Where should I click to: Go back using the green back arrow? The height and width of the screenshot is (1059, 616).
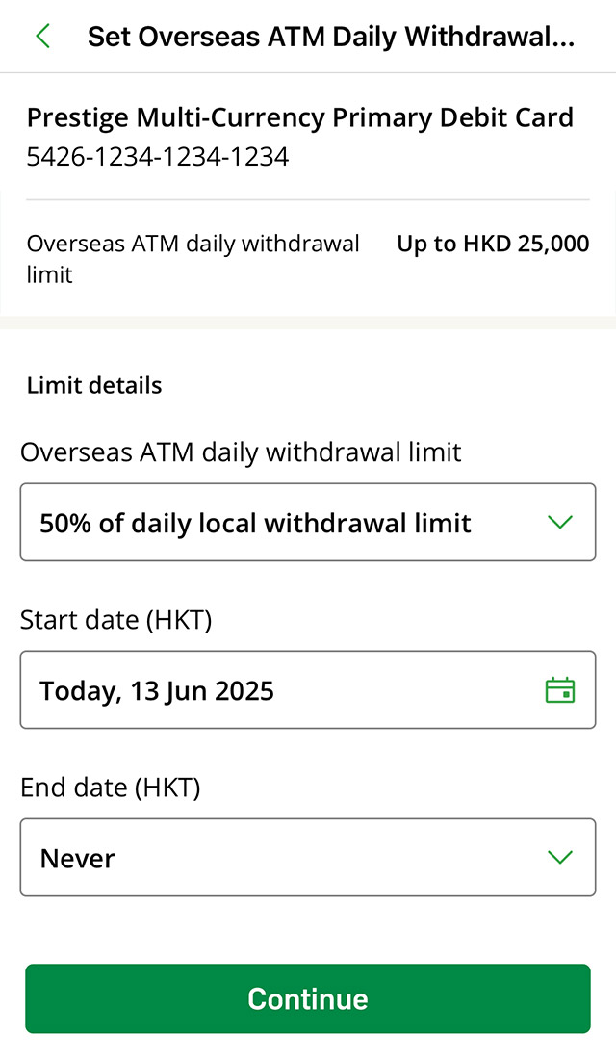point(42,37)
